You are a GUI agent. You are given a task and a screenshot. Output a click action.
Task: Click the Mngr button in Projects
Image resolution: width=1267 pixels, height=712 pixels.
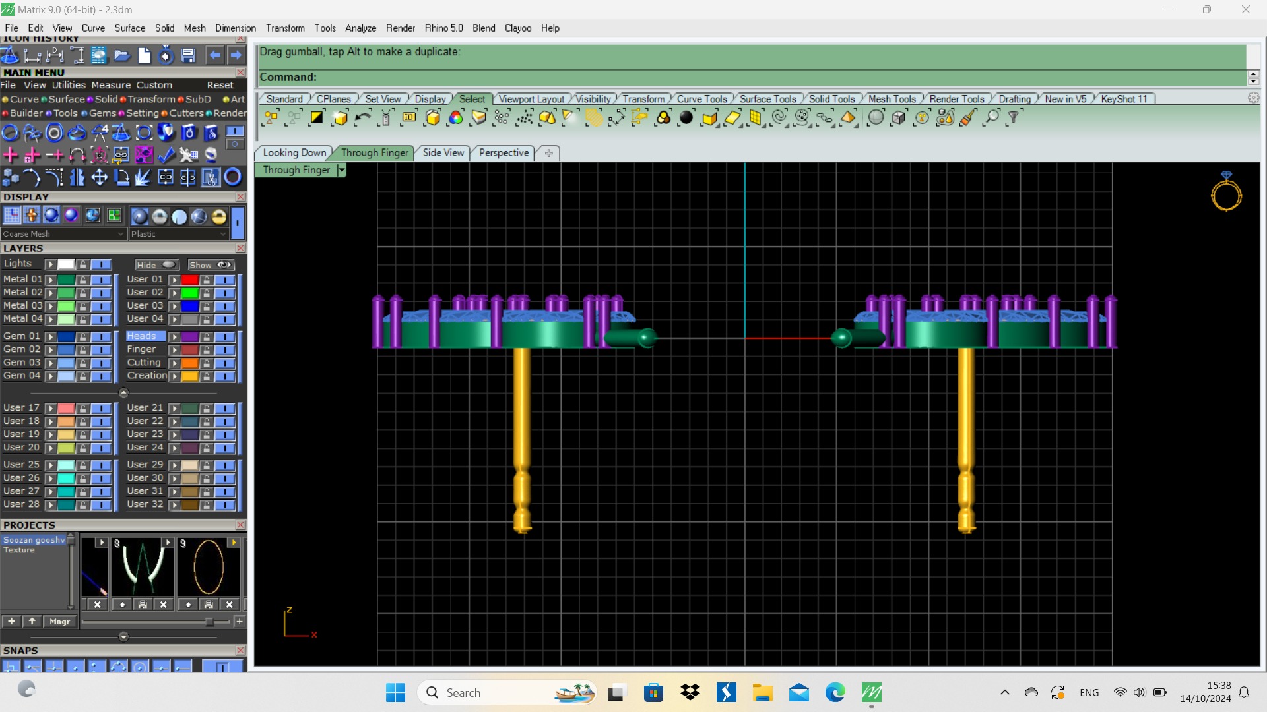tap(59, 622)
